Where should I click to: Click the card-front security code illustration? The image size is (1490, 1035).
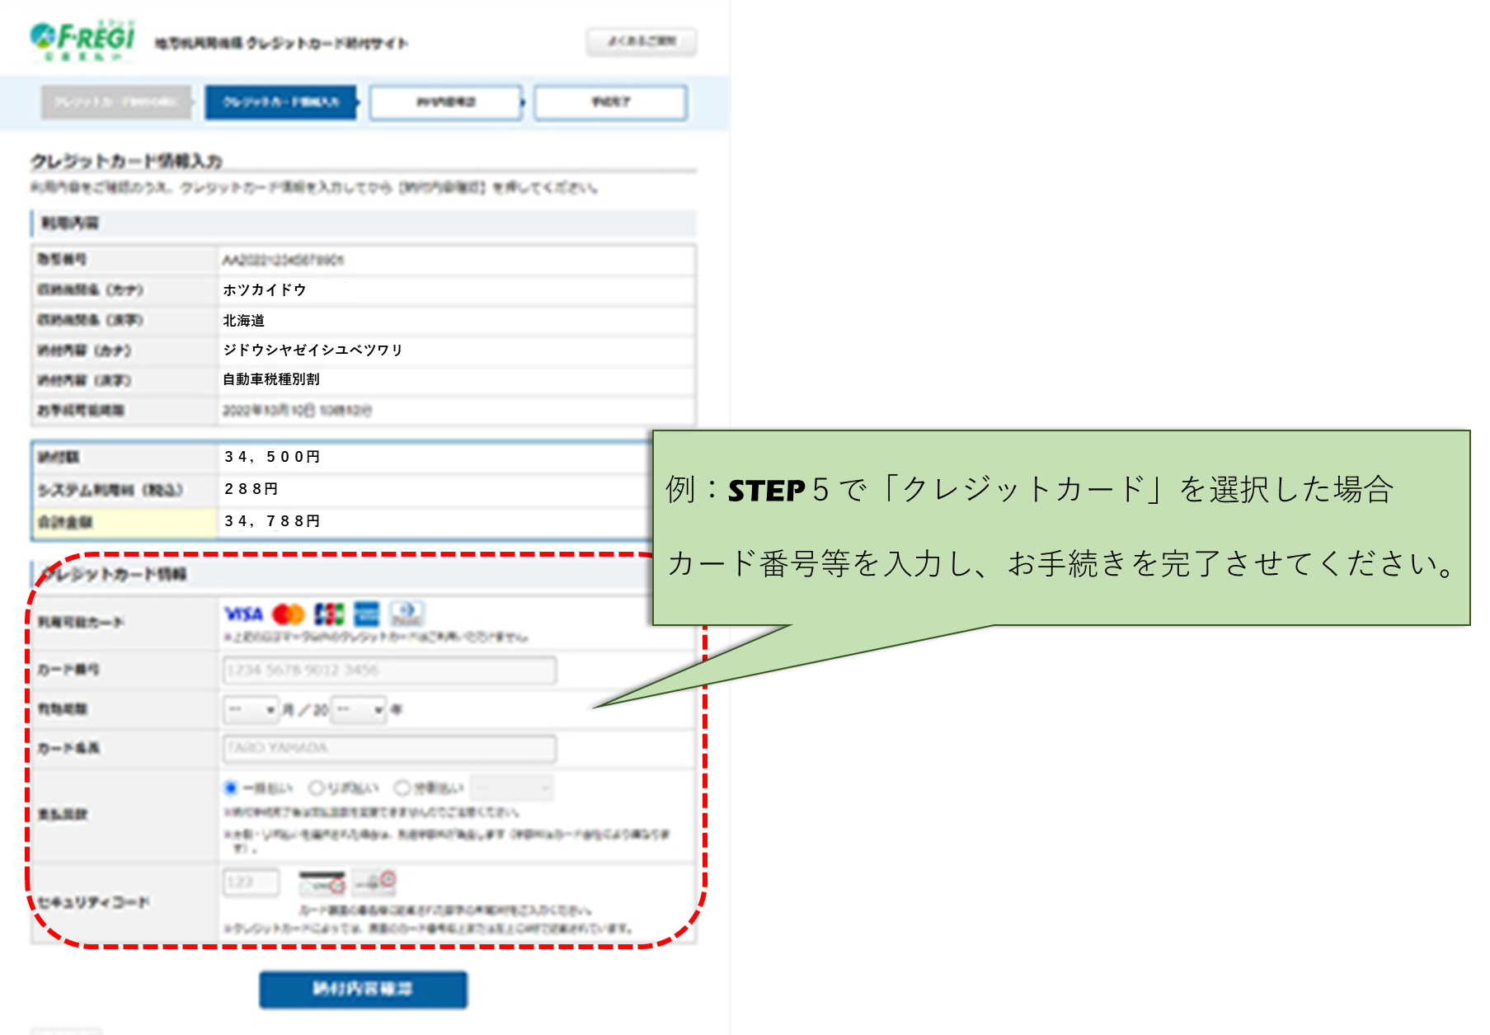click(374, 883)
